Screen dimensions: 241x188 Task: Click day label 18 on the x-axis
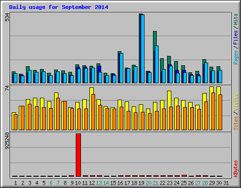(134, 183)
